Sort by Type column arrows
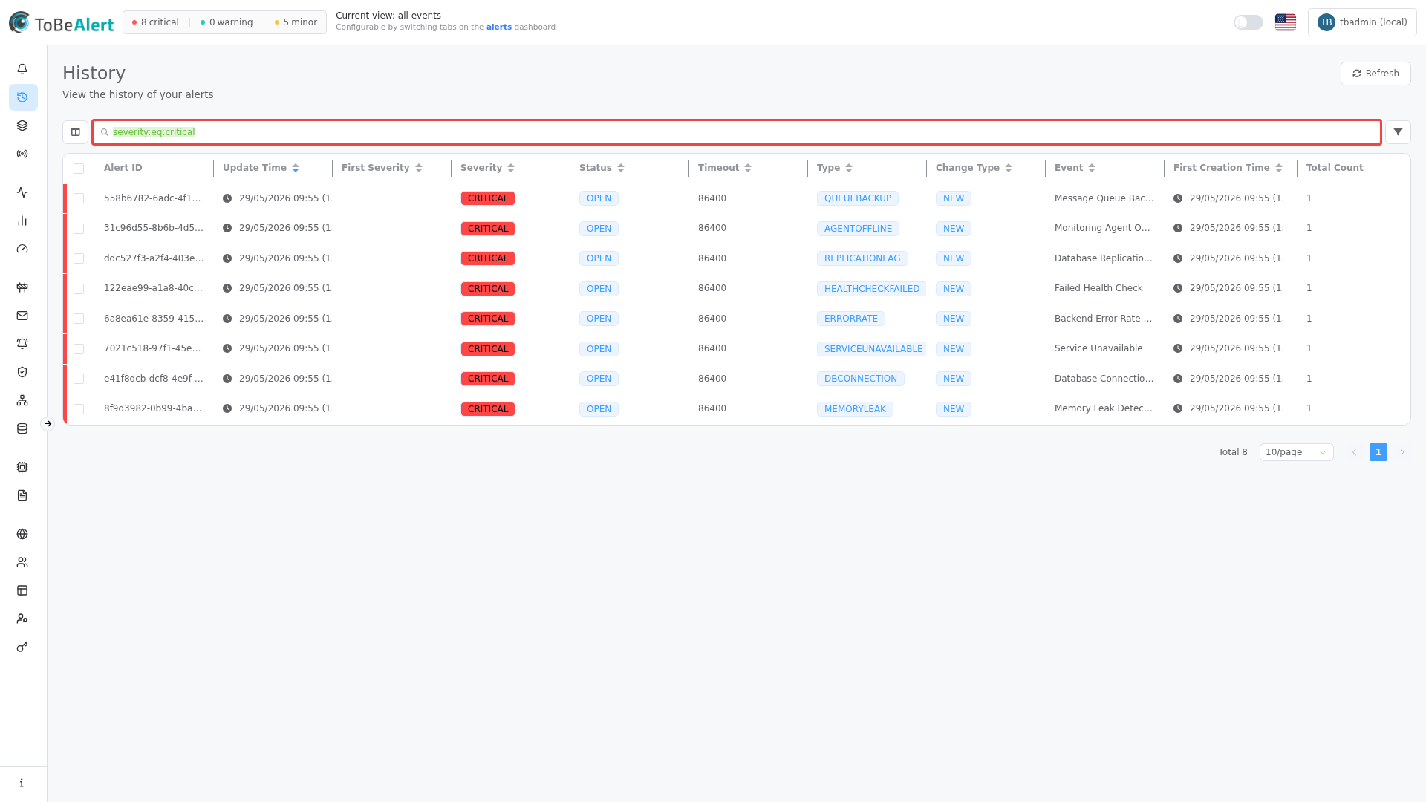Viewport: 1426px width, 802px height. pos(849,168)
